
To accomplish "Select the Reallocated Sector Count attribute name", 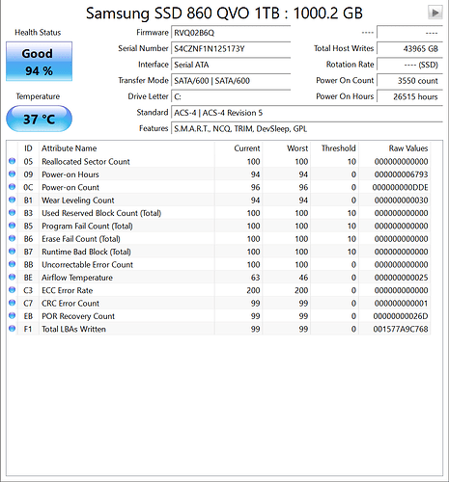I will 86,161.
